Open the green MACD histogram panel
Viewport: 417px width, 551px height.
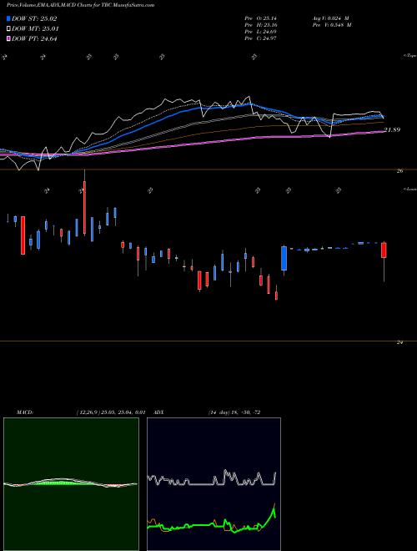[x=71, y=484]
